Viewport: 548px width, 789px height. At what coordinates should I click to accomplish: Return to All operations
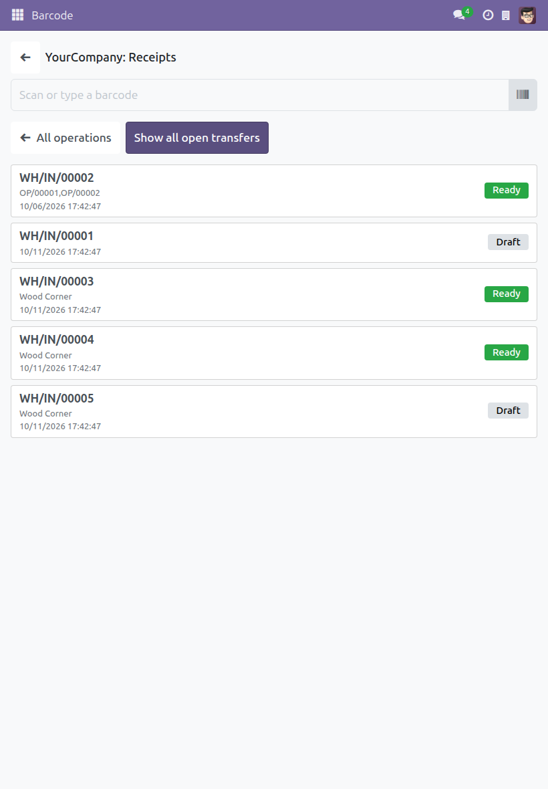tap(65, 137)
